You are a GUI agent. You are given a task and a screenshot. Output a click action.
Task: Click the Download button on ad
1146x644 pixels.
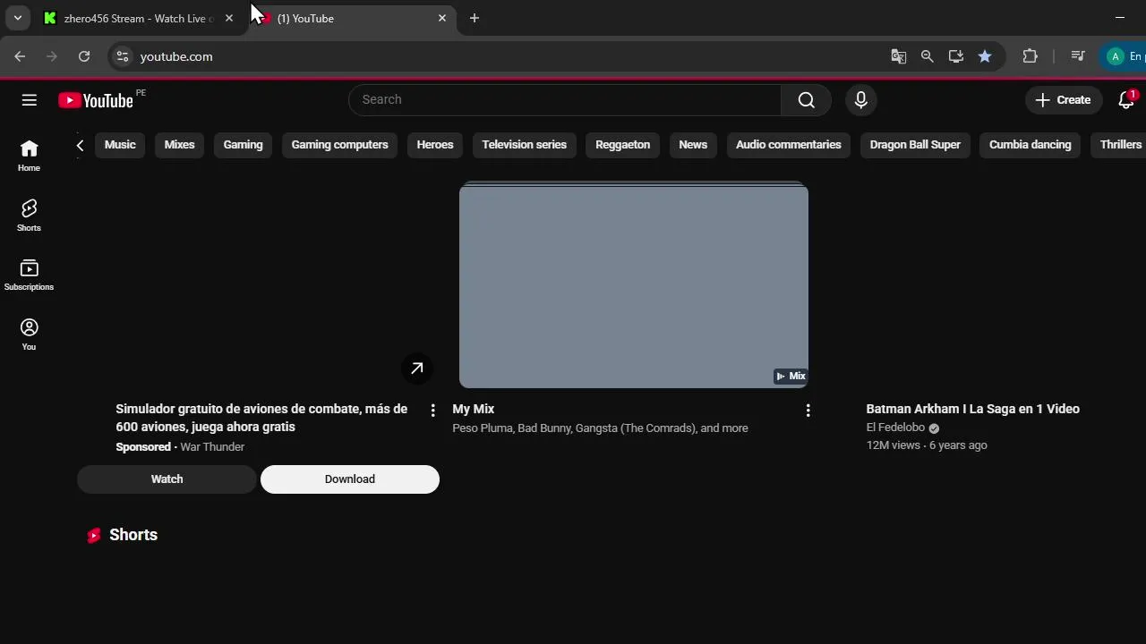(350, 479)
